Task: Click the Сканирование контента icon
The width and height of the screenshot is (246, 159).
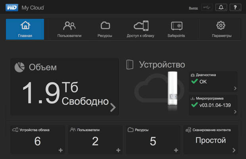Action: tap(188, 130)
